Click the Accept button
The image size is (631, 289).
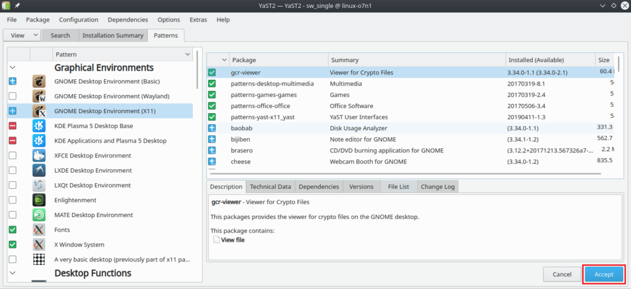pyautogui.click(x=604, y=274)
